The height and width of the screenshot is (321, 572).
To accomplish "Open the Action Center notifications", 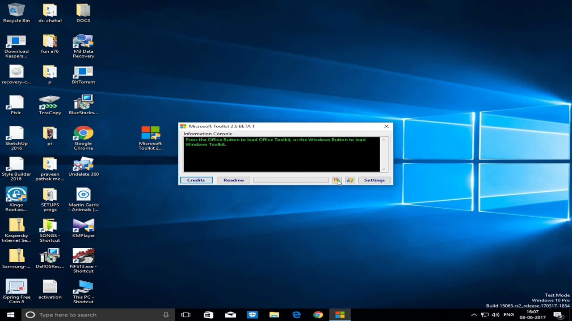I will [x=558, y=315].
